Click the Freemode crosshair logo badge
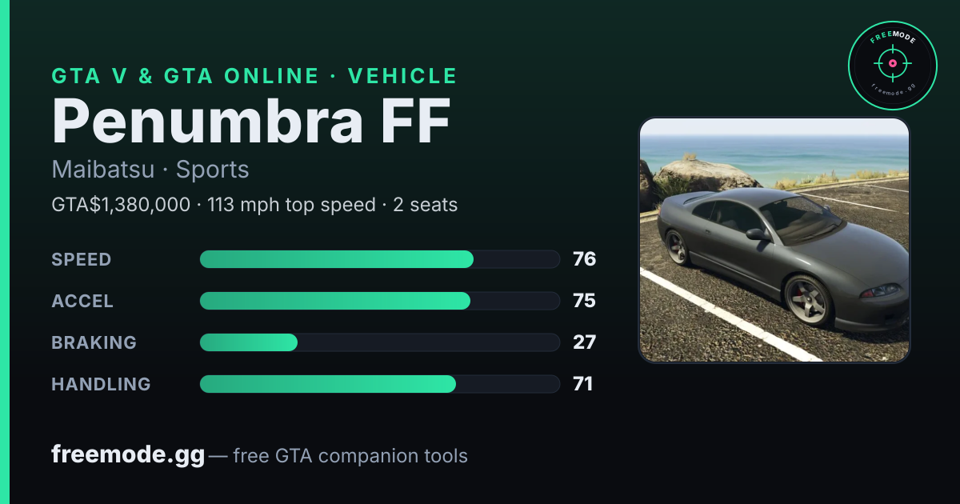The width and height of the screenshot is (960, 504). pos(892,65)
